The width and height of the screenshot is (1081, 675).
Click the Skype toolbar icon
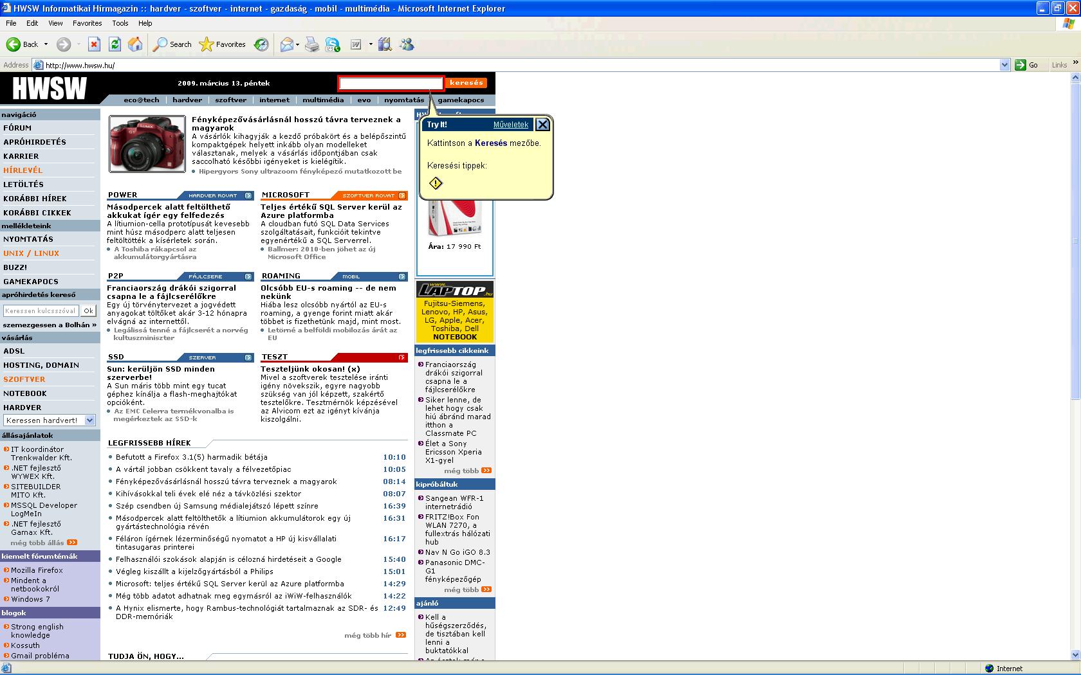coord(333,44)
